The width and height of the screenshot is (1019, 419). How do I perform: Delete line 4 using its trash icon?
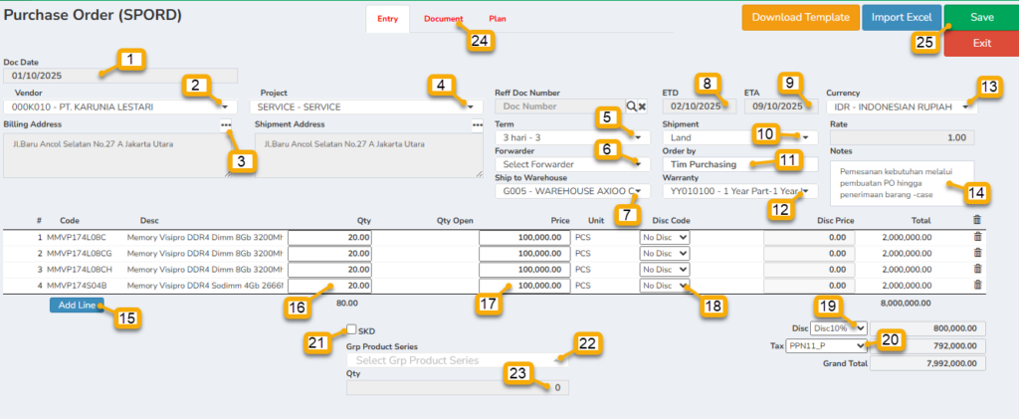976,286
